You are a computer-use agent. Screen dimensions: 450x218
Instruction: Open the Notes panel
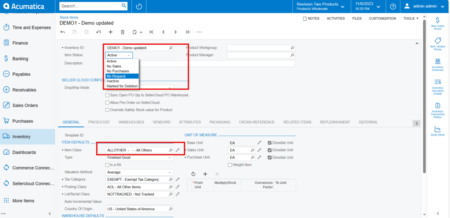311,18
